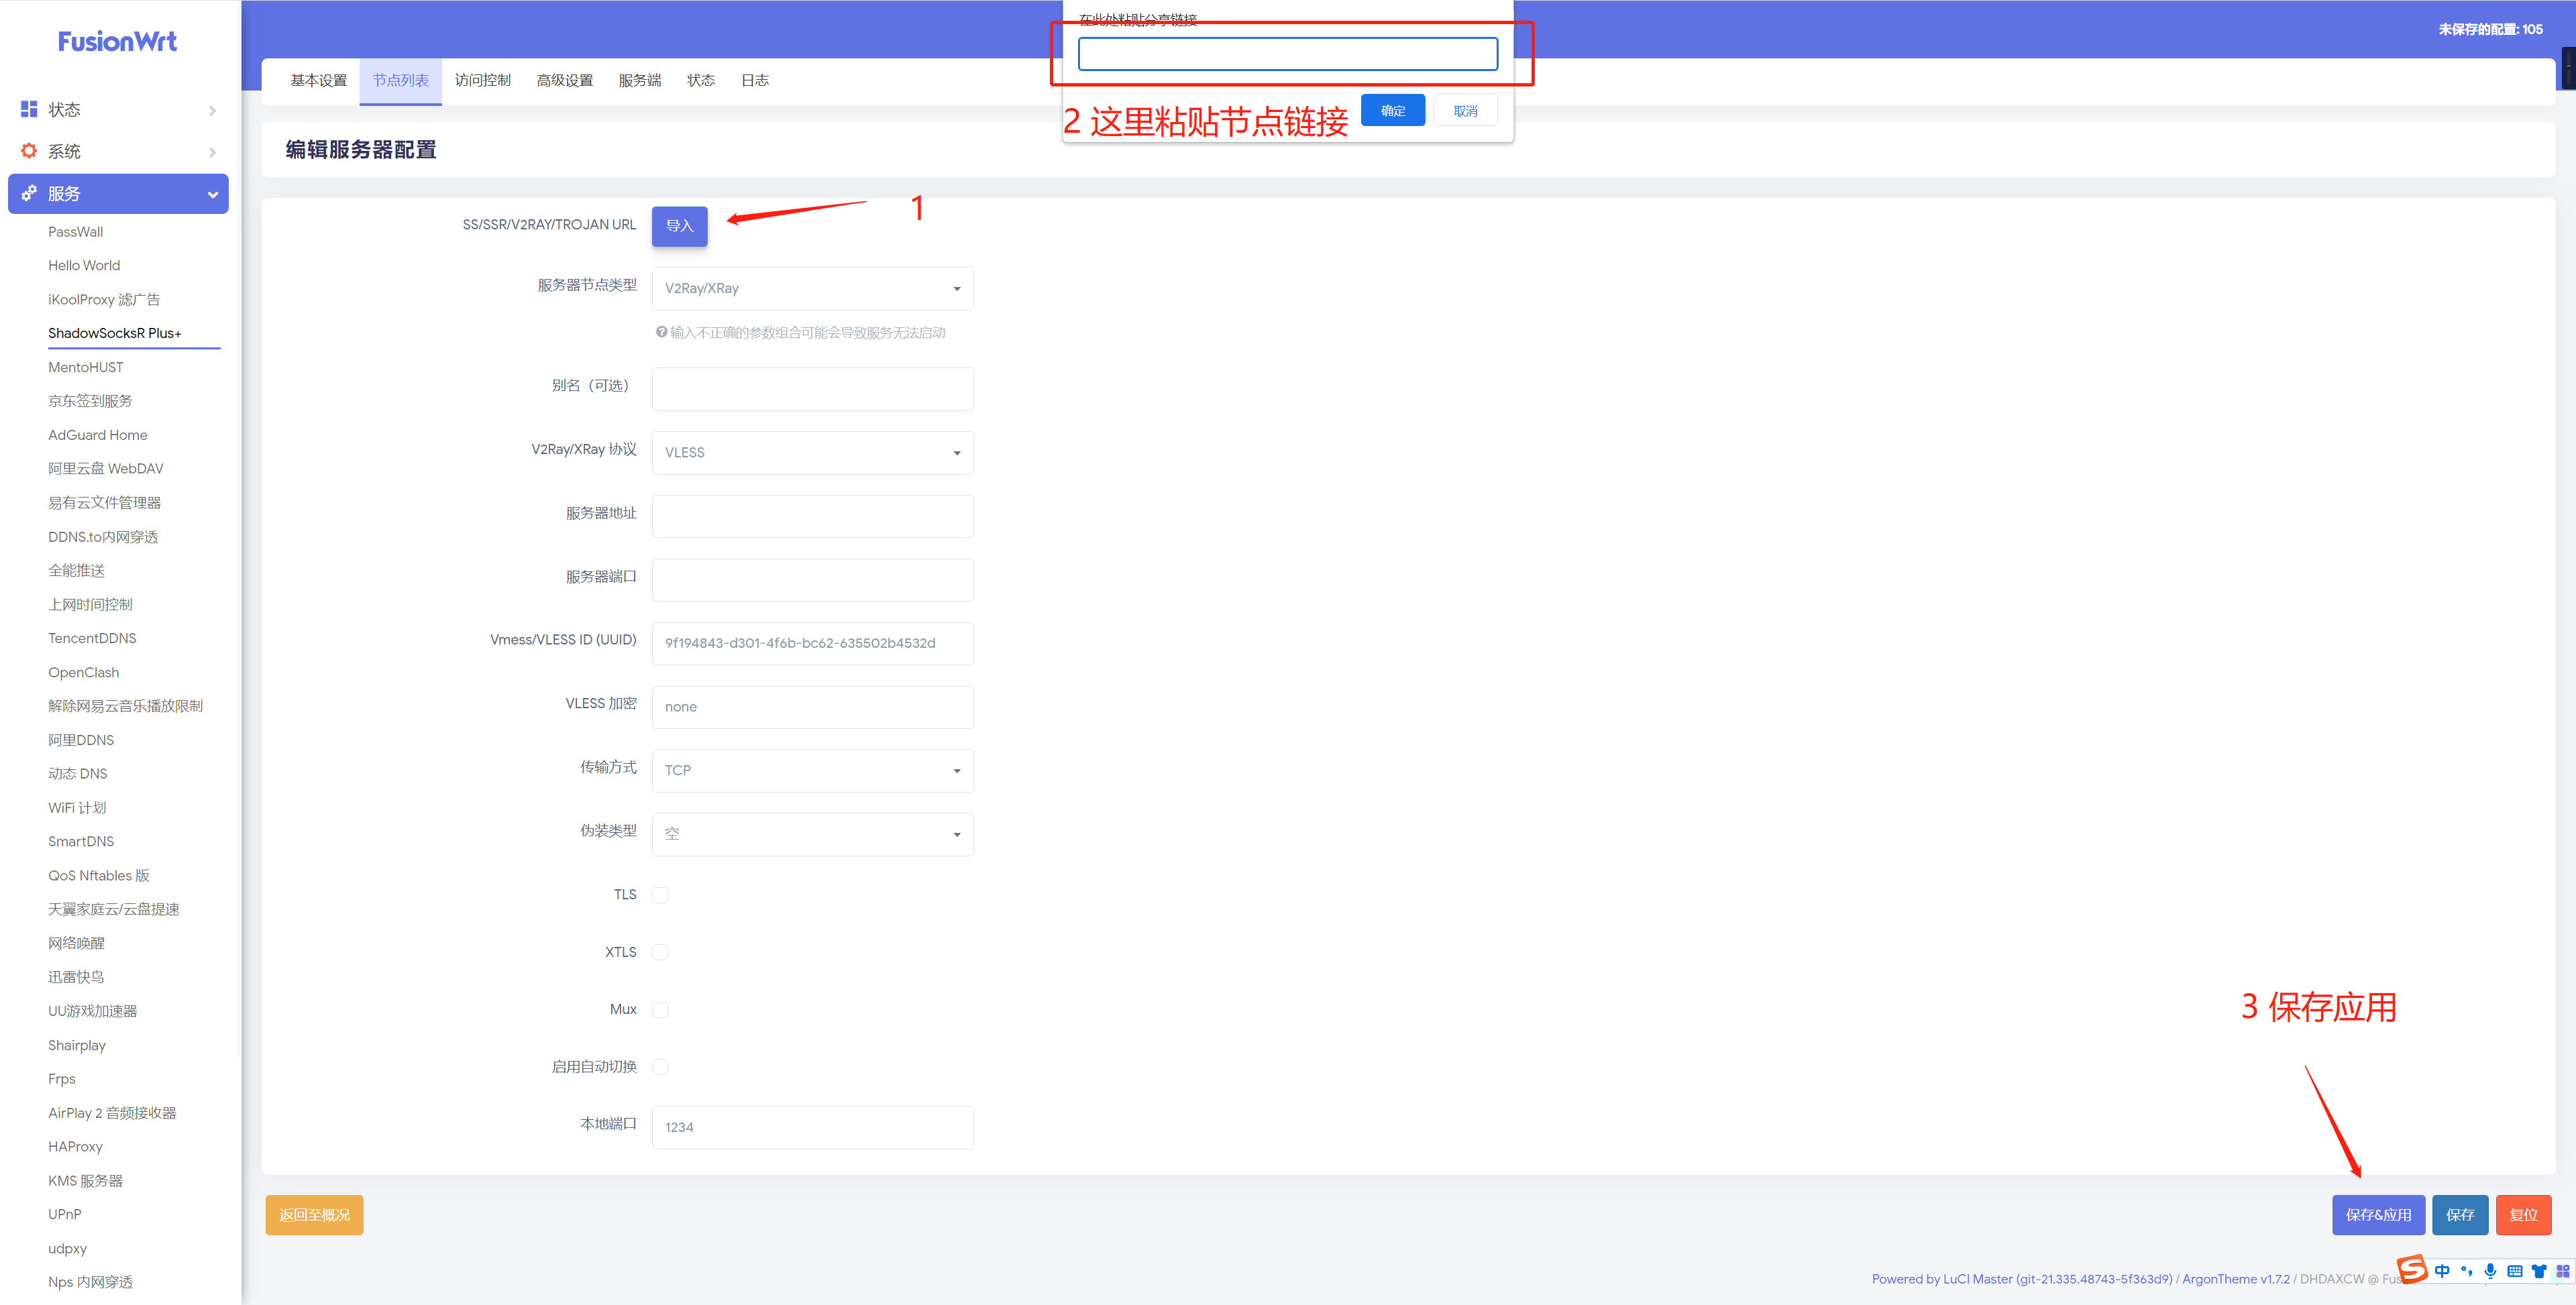
Task: Click Sogou microphone voice input icon
Action: (x=2490, y=1271)
